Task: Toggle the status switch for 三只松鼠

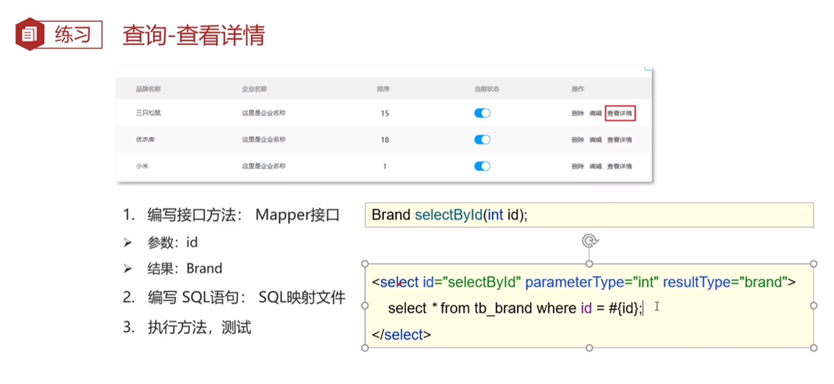Action: 482,113
